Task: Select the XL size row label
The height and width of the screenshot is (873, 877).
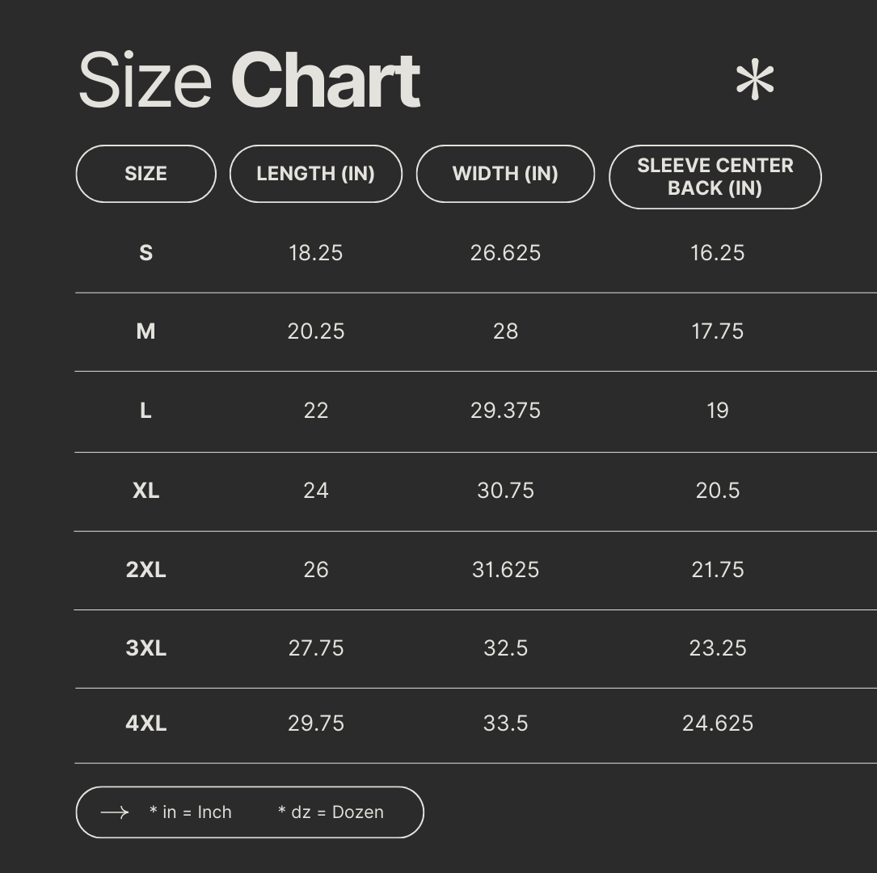Action: pos(145,491)
